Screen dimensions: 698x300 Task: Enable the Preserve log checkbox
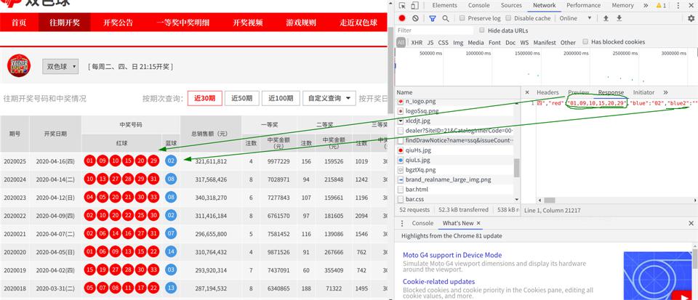click(x=462, y=18)
